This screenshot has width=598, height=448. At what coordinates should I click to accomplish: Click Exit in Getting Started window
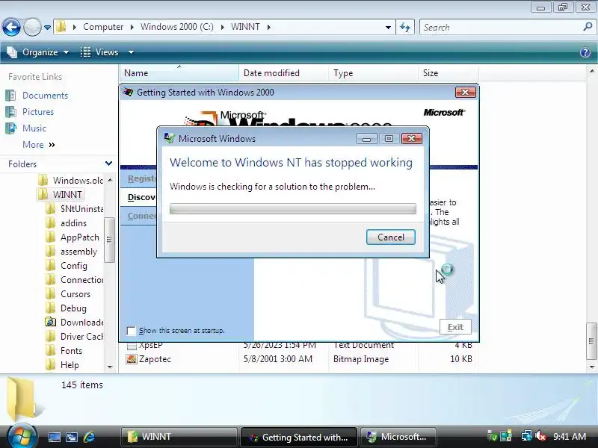(x=455, y=327)
